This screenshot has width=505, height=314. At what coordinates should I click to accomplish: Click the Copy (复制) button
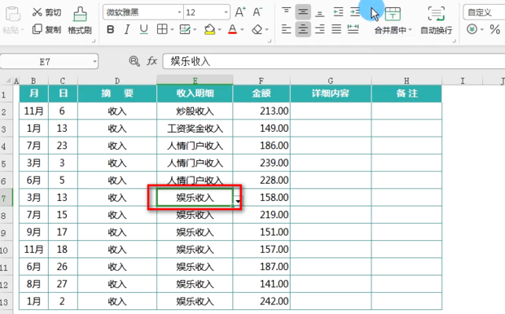click(x=46, y=29)
